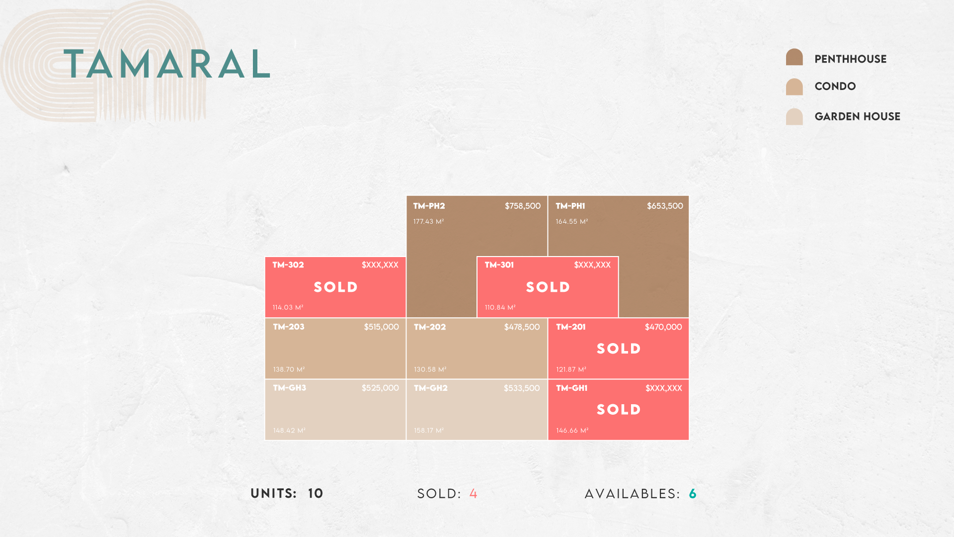The height and width of the screenshot is (537, 954).
Task: Click the TAMARAL title text
Action: [167, 64]
